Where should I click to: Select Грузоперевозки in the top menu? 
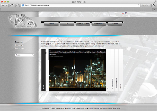tap(99, 24)
